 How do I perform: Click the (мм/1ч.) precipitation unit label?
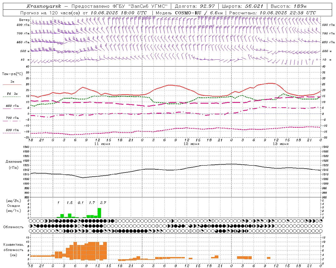tap(14, 211)
